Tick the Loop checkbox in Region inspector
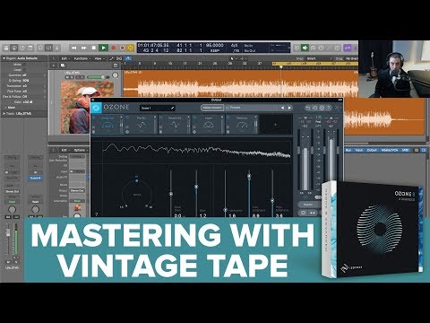 point(24,70)
